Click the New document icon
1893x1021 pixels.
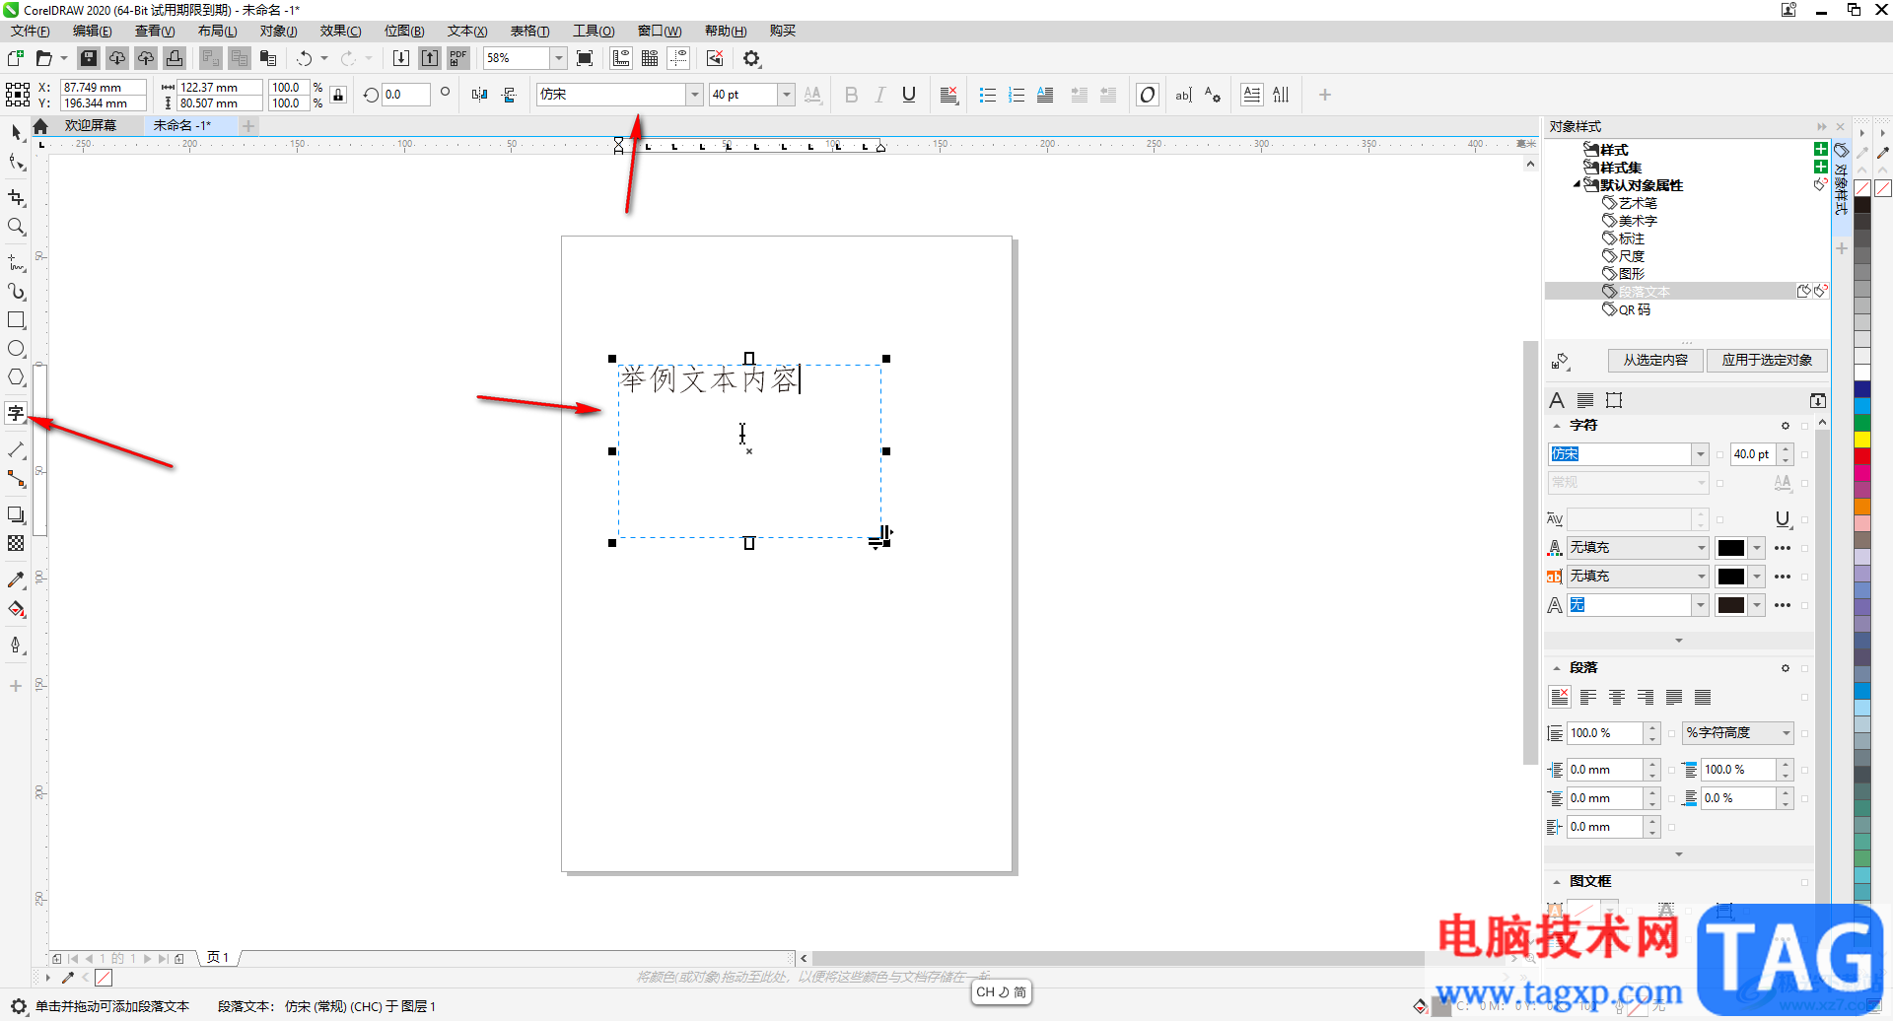(x=16, y=58)
